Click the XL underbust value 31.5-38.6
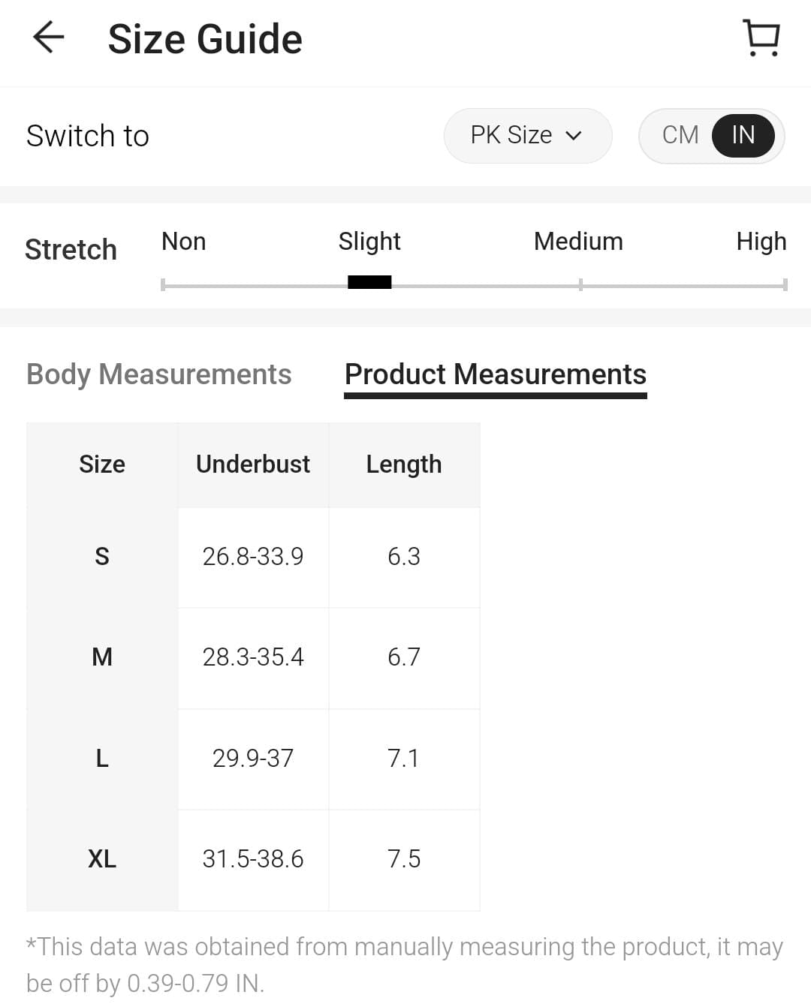The height and width of the screenshot is (1007, 811). (x=253, y=859)
